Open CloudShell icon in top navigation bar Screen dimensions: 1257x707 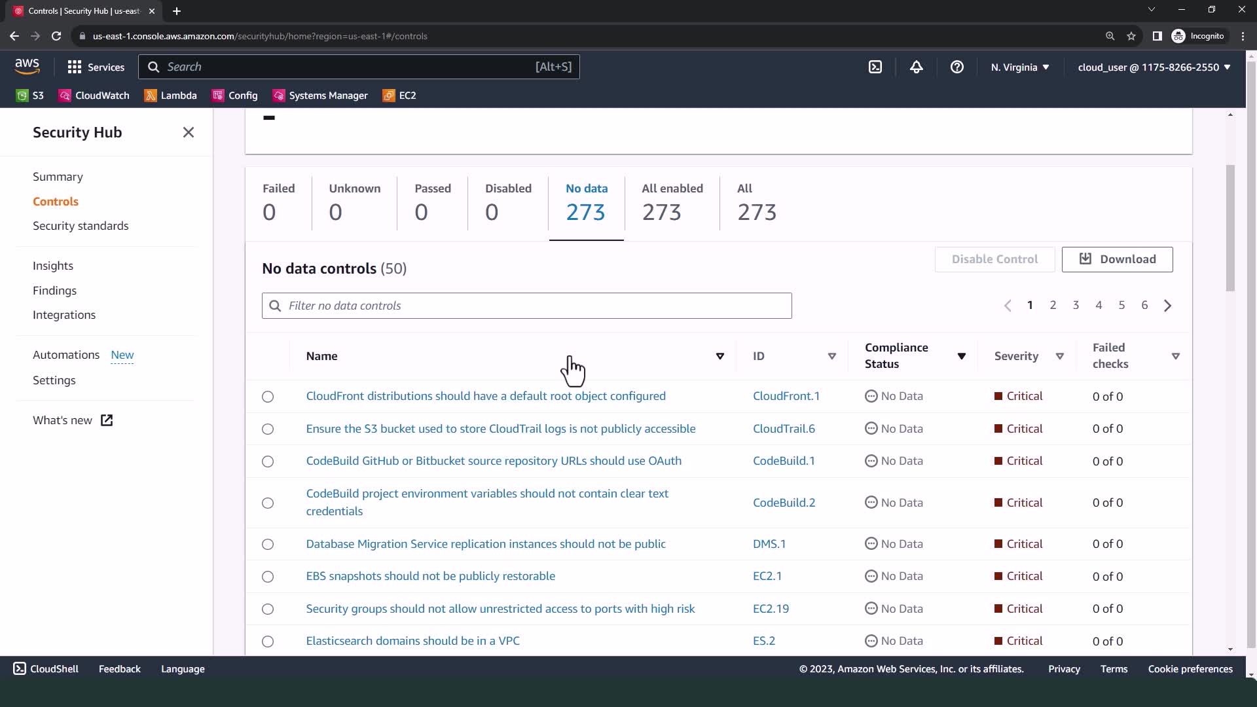(x=875, y=67)
